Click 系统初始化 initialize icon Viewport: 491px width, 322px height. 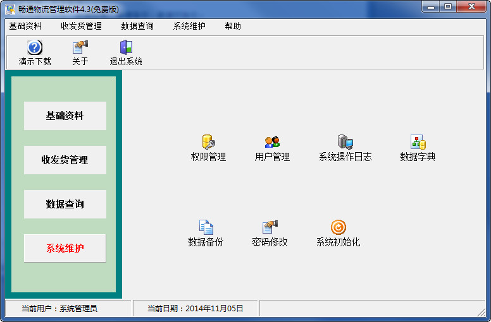point(338,227)
